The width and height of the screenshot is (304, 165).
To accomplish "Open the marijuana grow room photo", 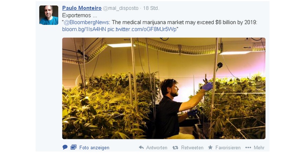I will [164, 88].
